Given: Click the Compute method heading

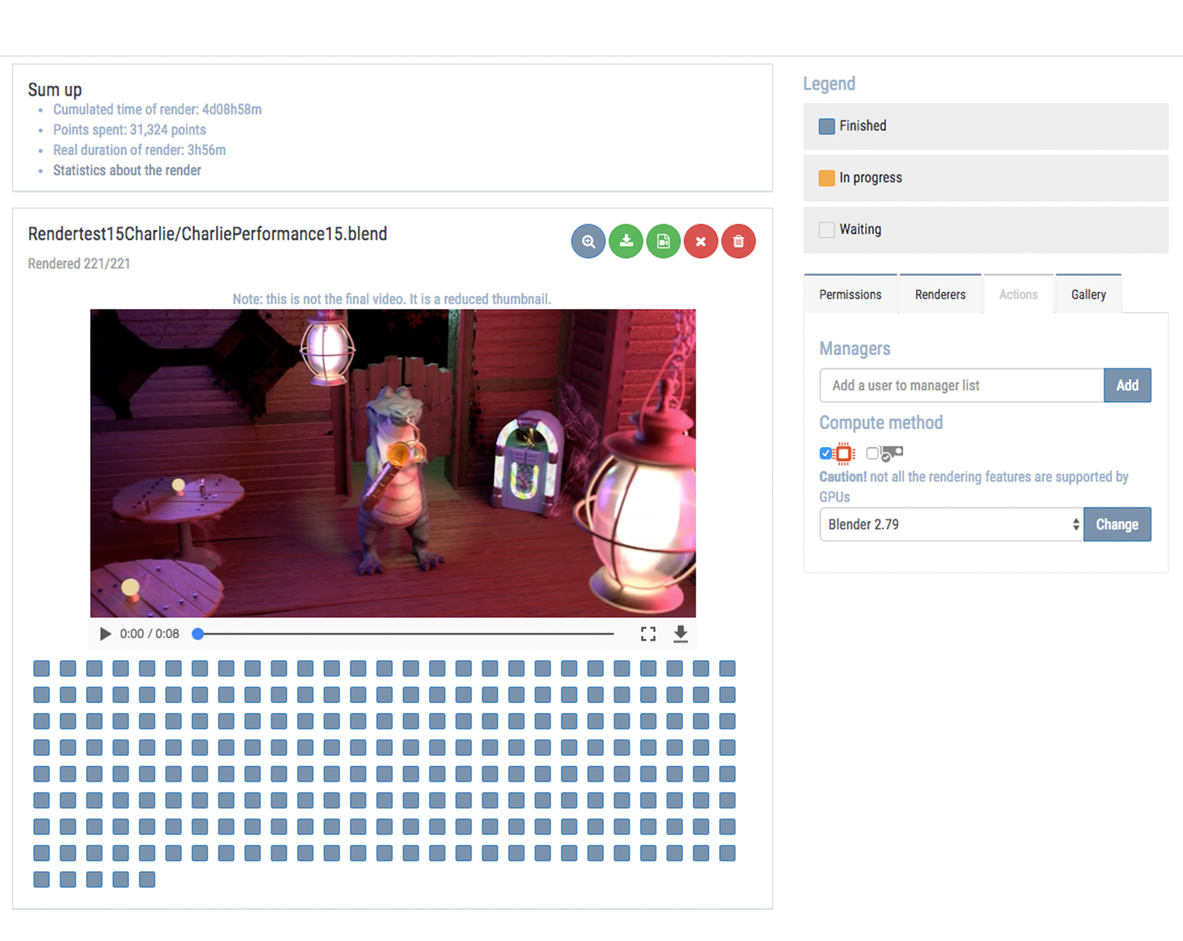Looking at the screenshot, I should click(x=881, y=423).
